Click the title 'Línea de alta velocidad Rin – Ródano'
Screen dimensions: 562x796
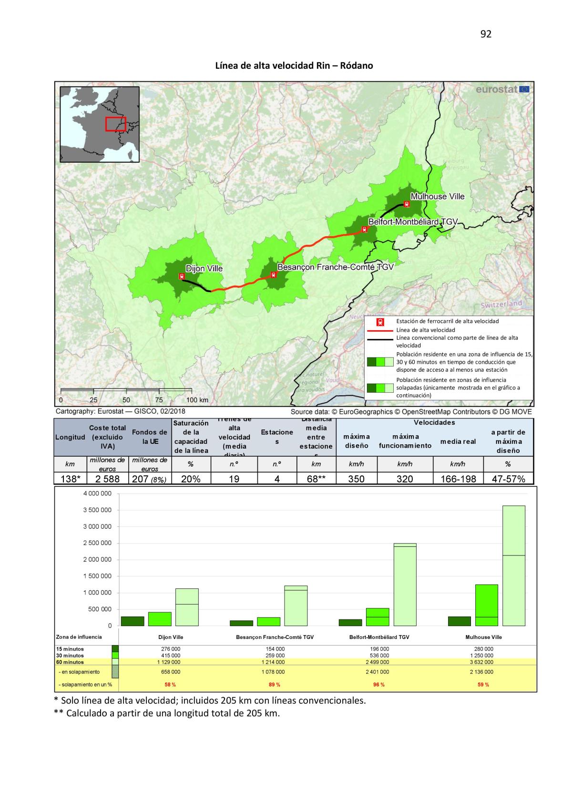tap(294, 66)
